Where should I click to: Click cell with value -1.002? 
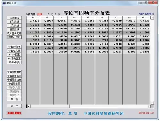143,32
